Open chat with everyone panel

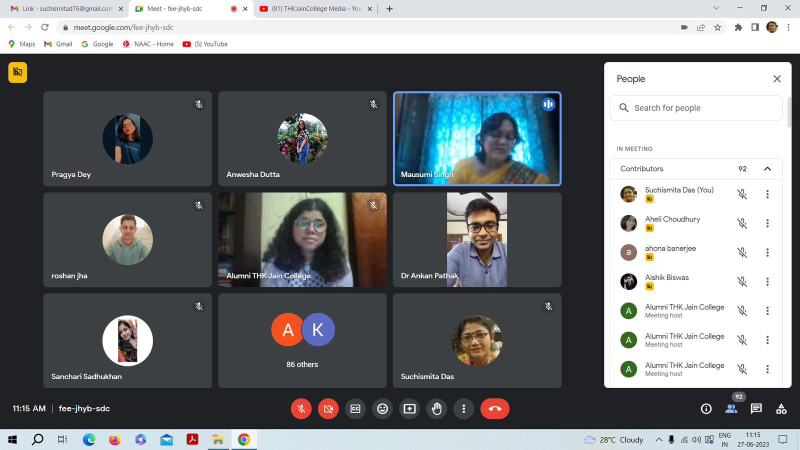[756, 408]
